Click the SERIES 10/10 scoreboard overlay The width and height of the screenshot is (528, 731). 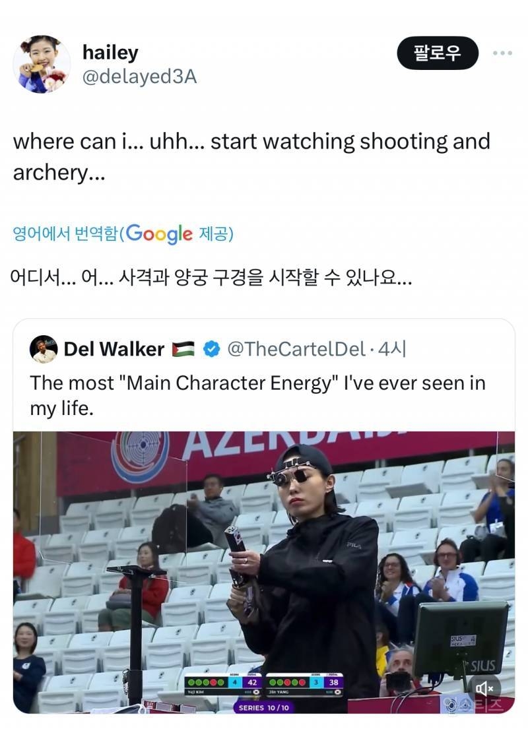[x=263, y=707]
